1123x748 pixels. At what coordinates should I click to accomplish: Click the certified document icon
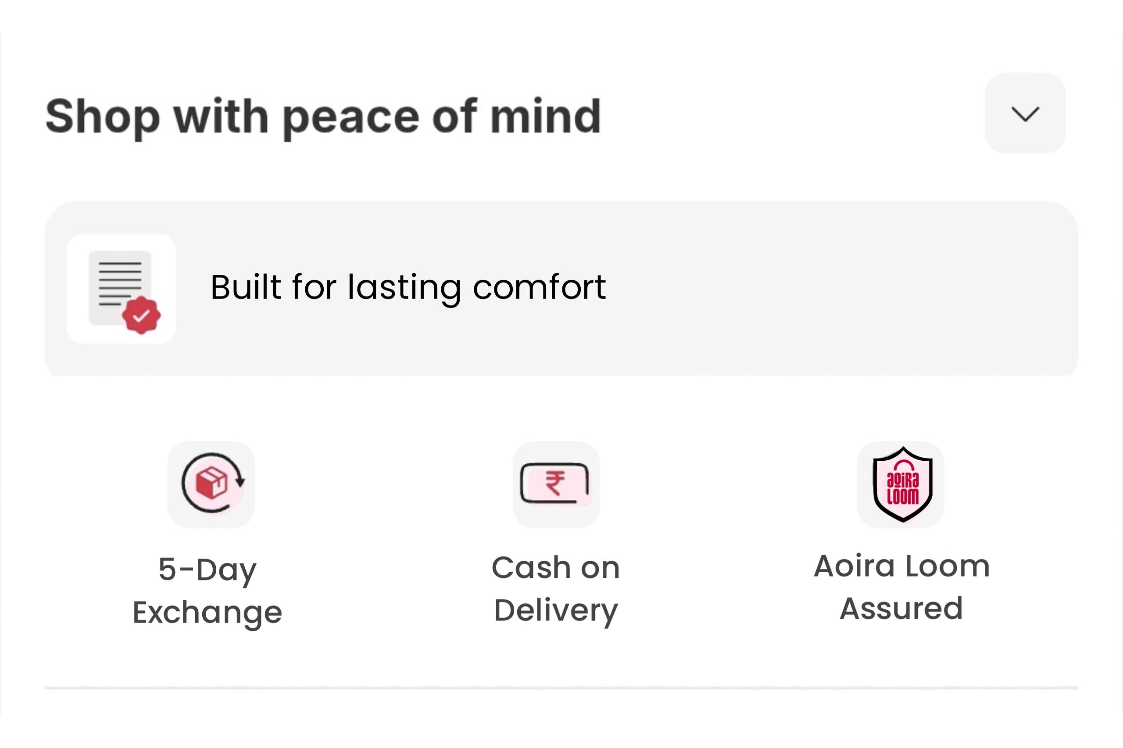(x=121, y=289)
